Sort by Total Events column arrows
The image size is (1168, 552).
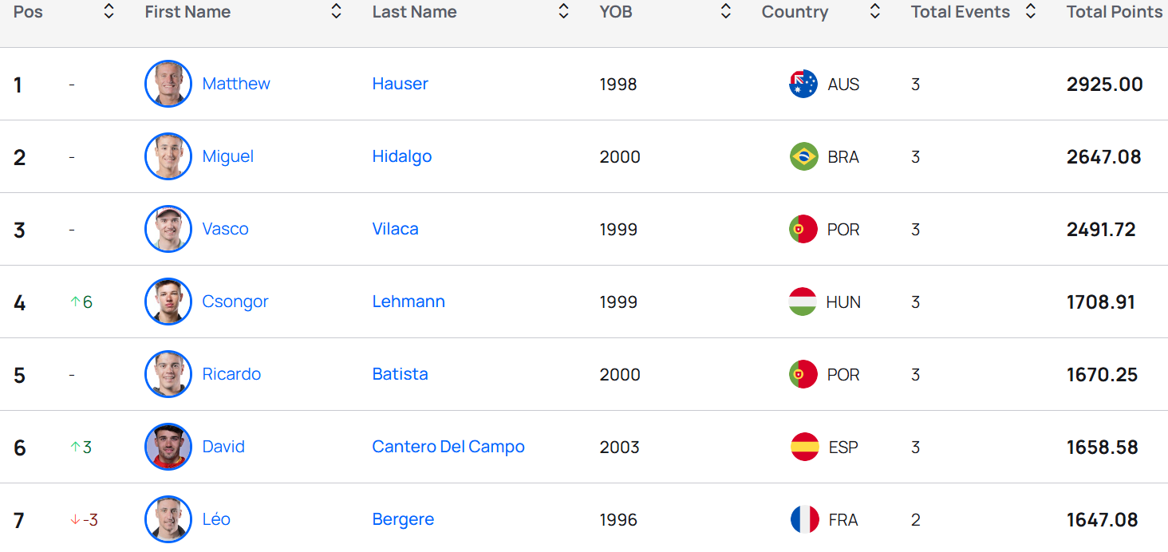click(x=1031, y=11)
